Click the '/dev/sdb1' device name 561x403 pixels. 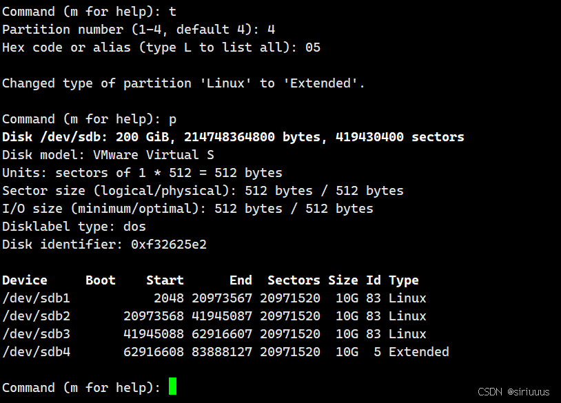(36, 298)
